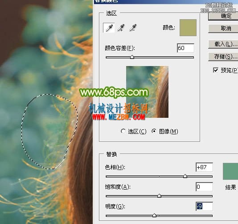Image resolution: width=238 pixels, height=224 pixels.
Task: Click the 颜色容差 value field
Action: (x=186, y=48)
